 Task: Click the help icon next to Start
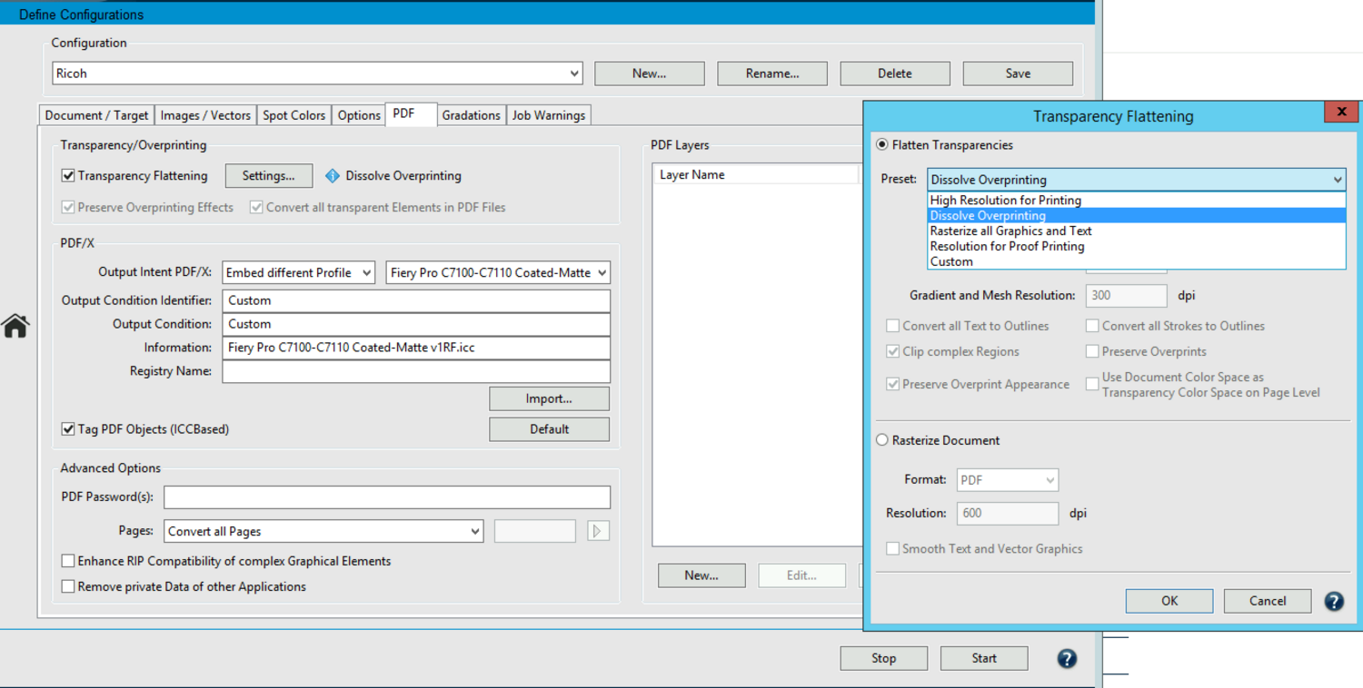[1067, 659]
